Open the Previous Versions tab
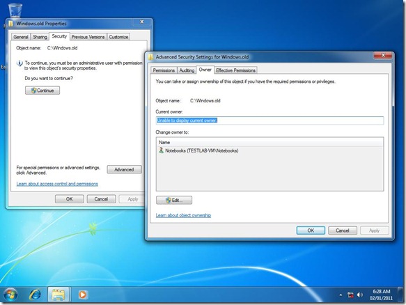 (x=88, y=37)
